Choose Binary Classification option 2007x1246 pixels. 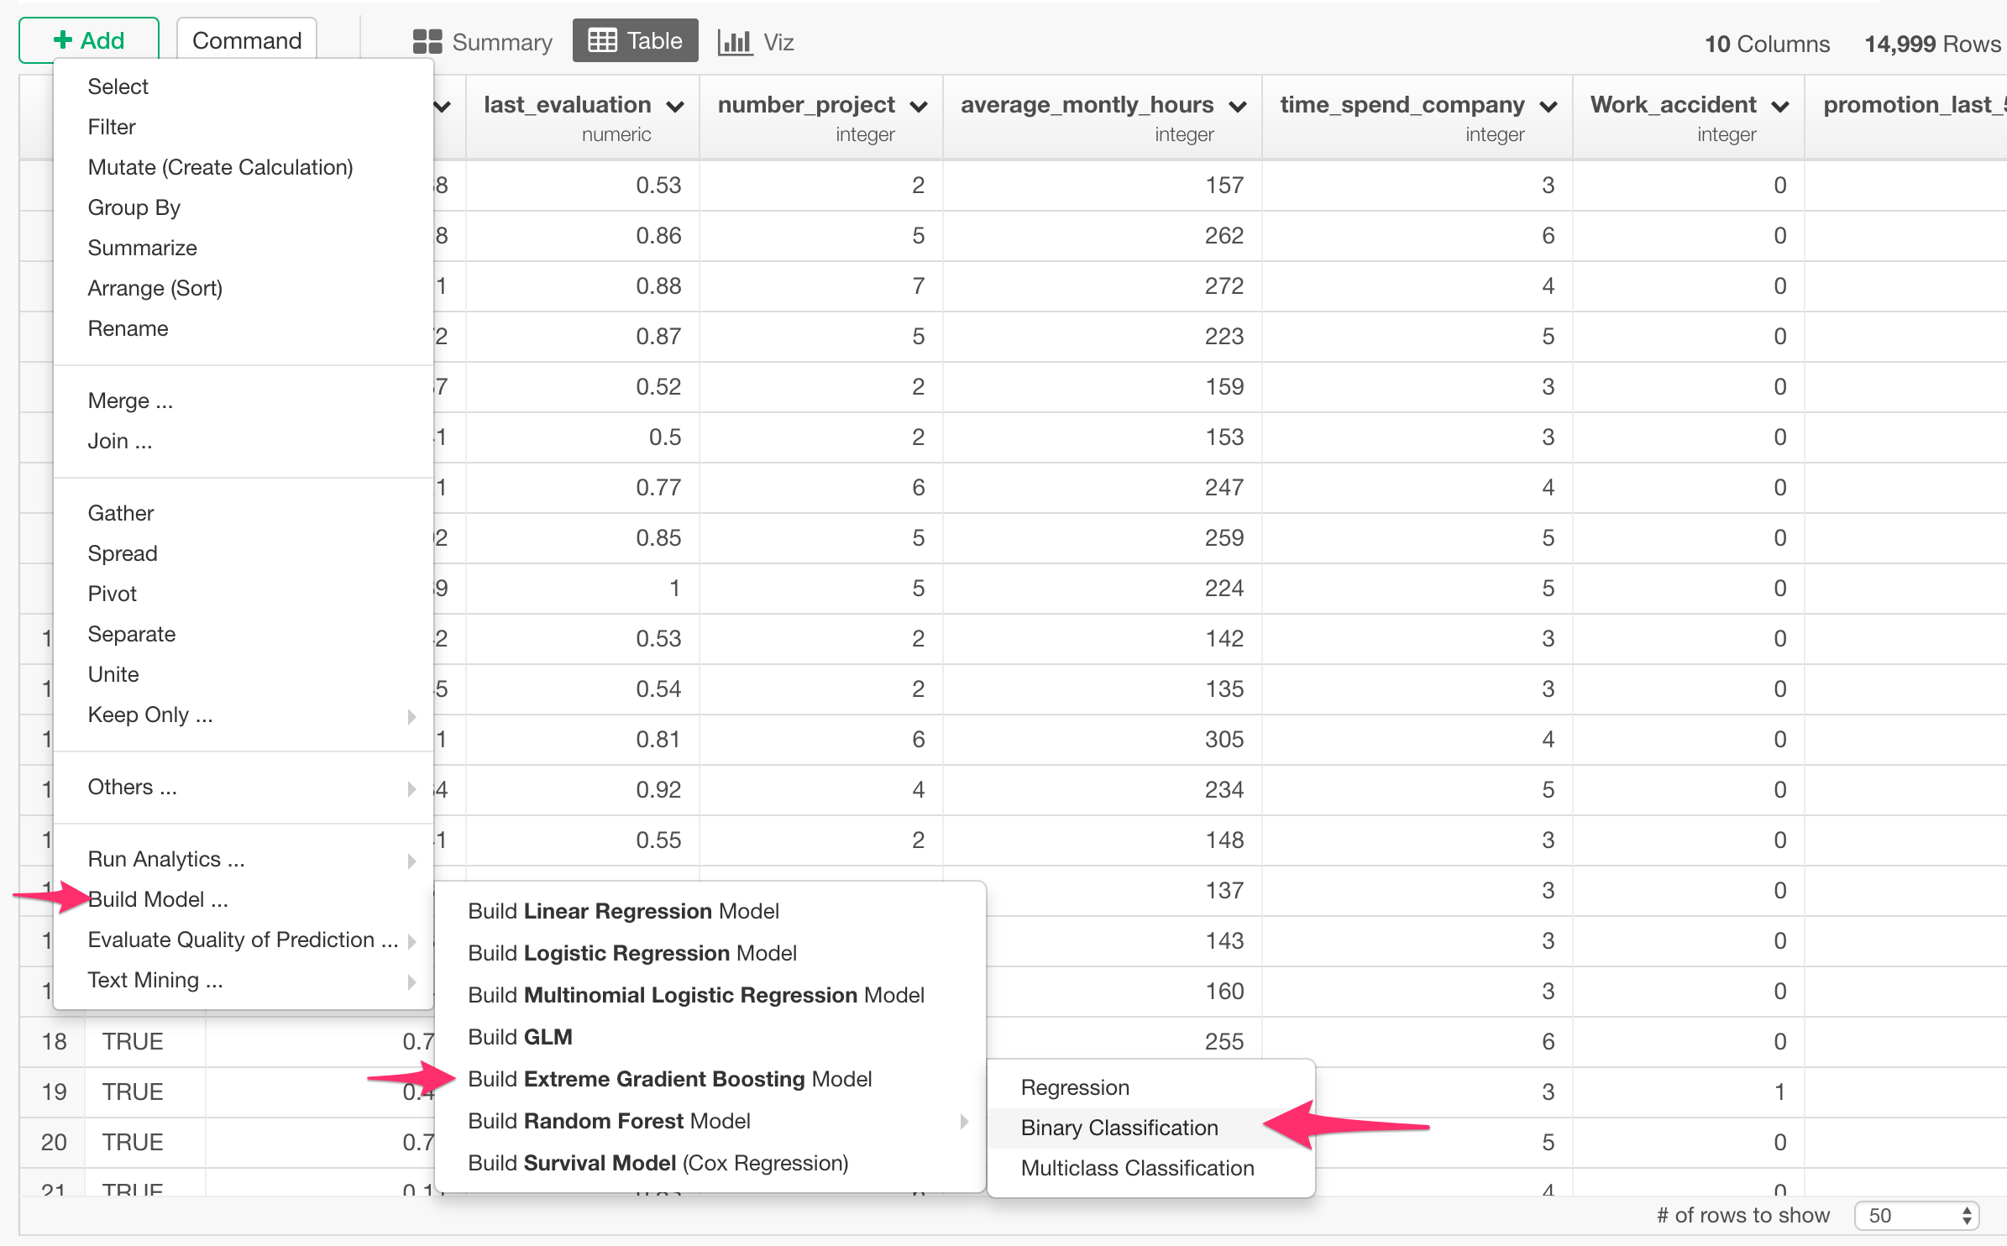1119,1128
